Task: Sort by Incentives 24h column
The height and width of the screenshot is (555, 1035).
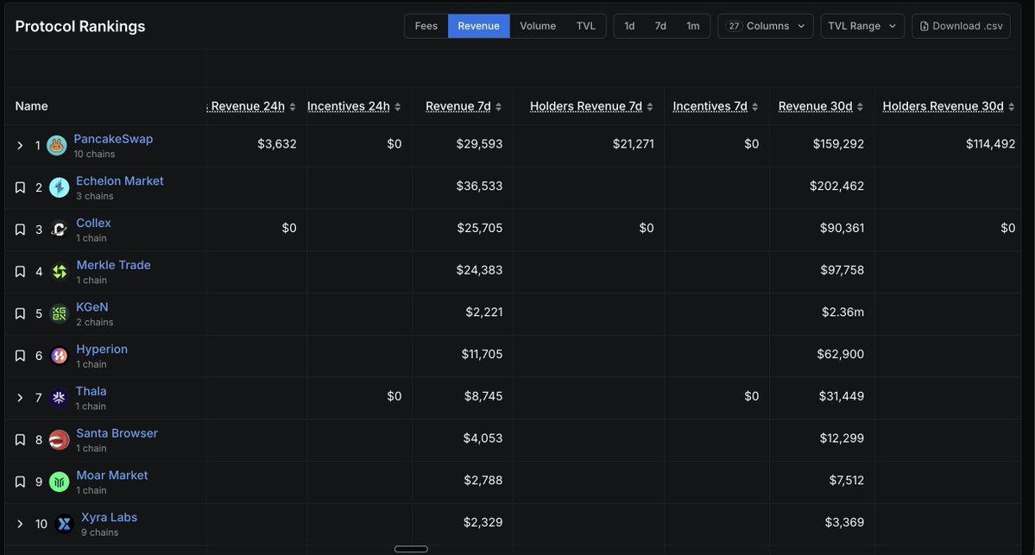Action: click(x=397, y=107)
